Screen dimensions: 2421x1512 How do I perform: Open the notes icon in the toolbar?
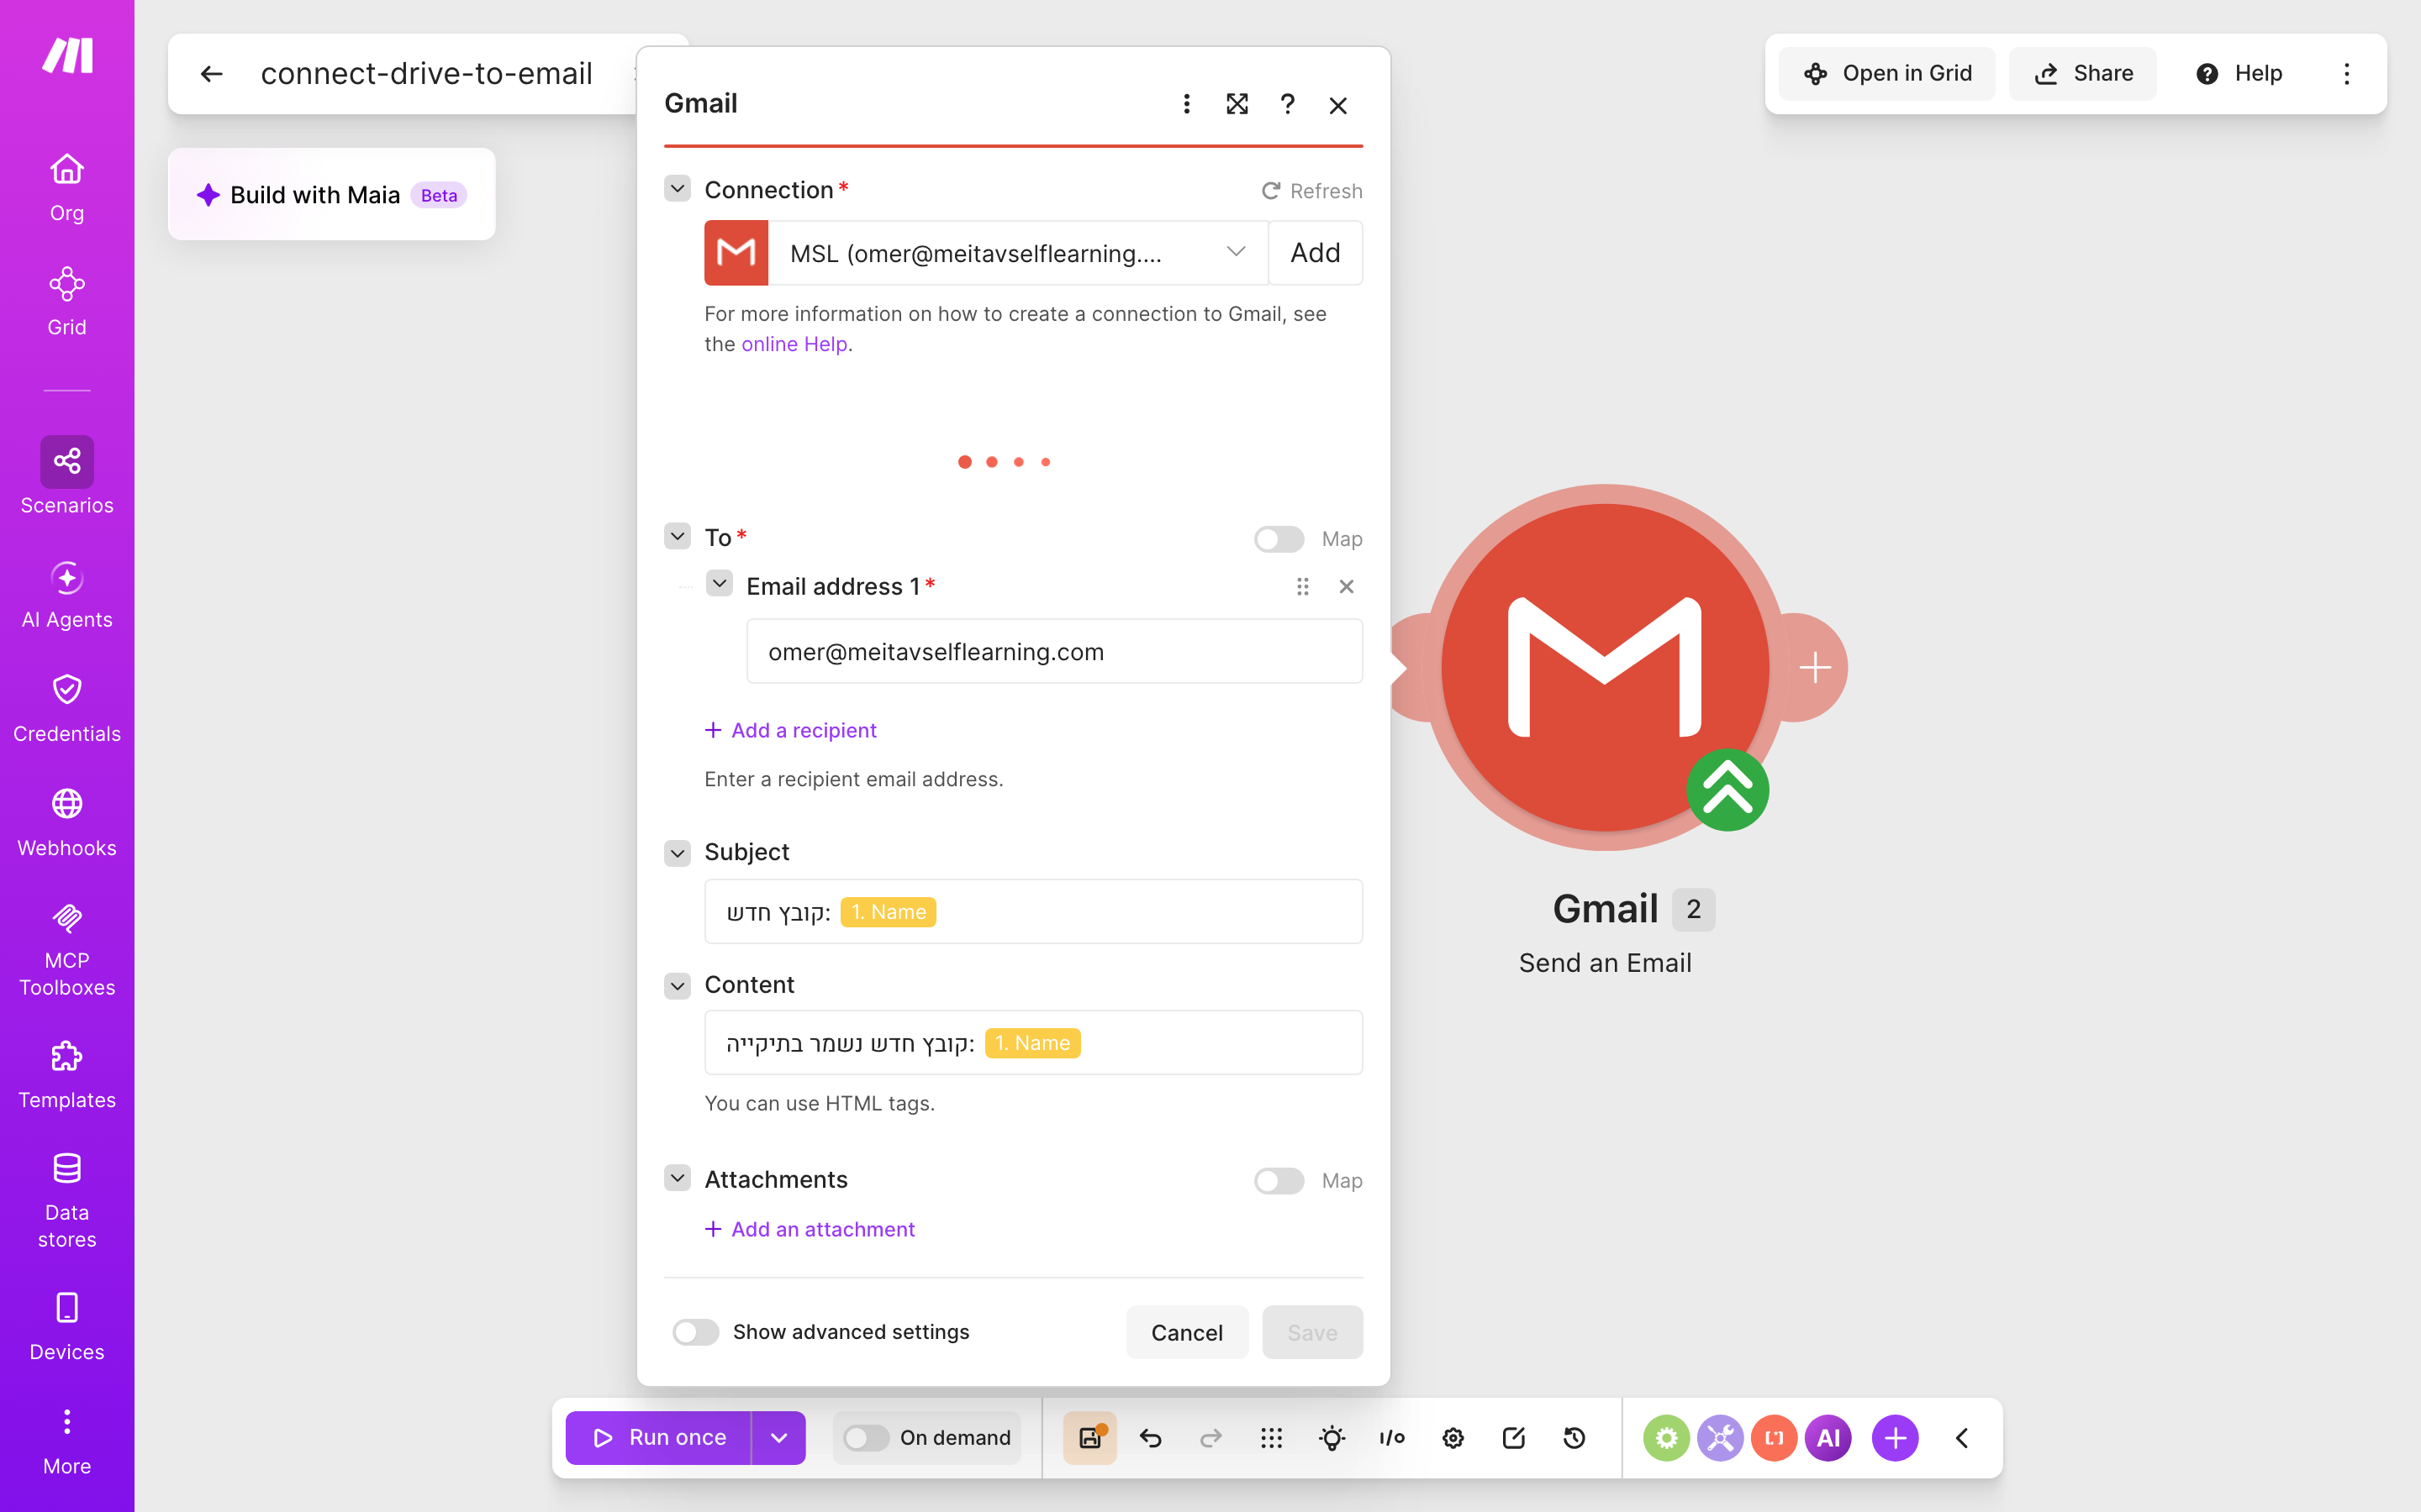pos(1514,1438)
